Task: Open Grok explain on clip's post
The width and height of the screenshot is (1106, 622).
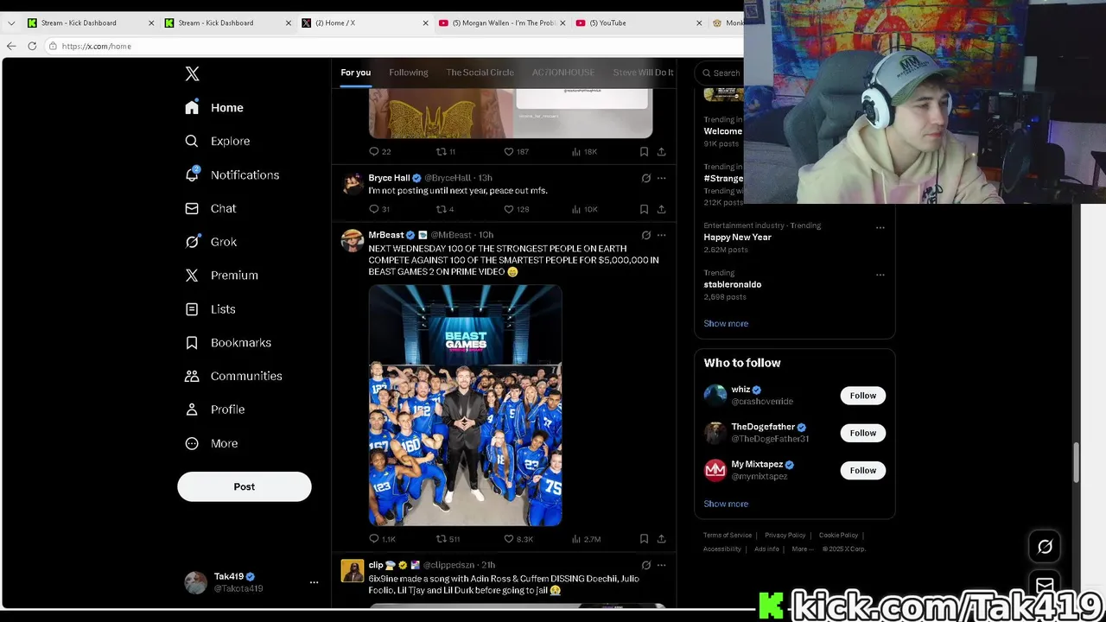Action: (645, 565)
